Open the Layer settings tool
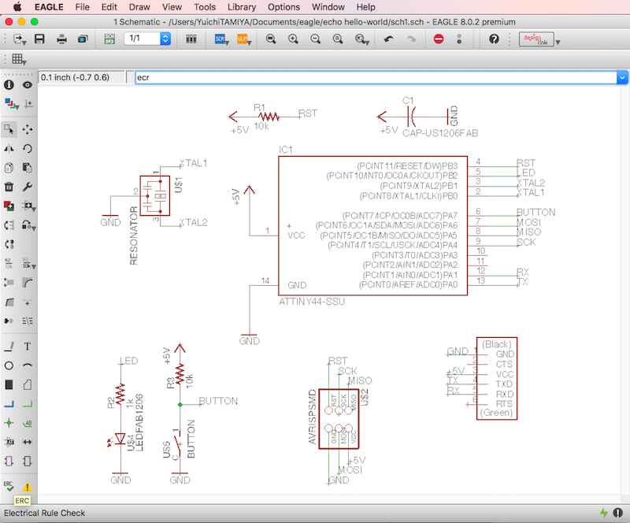630x523 pixels. pyautogui.click(x=11, y=104)
